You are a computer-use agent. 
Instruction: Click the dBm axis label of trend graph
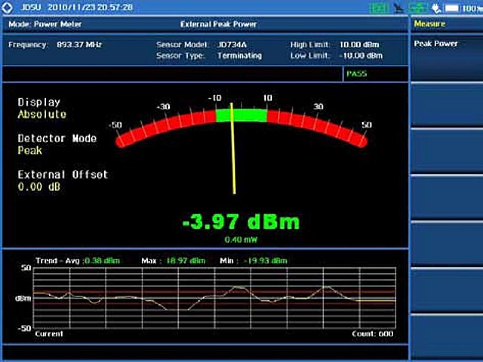pyautogui.click(x=23, y=298)
